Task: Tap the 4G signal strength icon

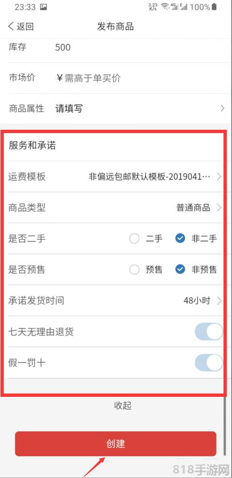Action: (x=174, y=7)
